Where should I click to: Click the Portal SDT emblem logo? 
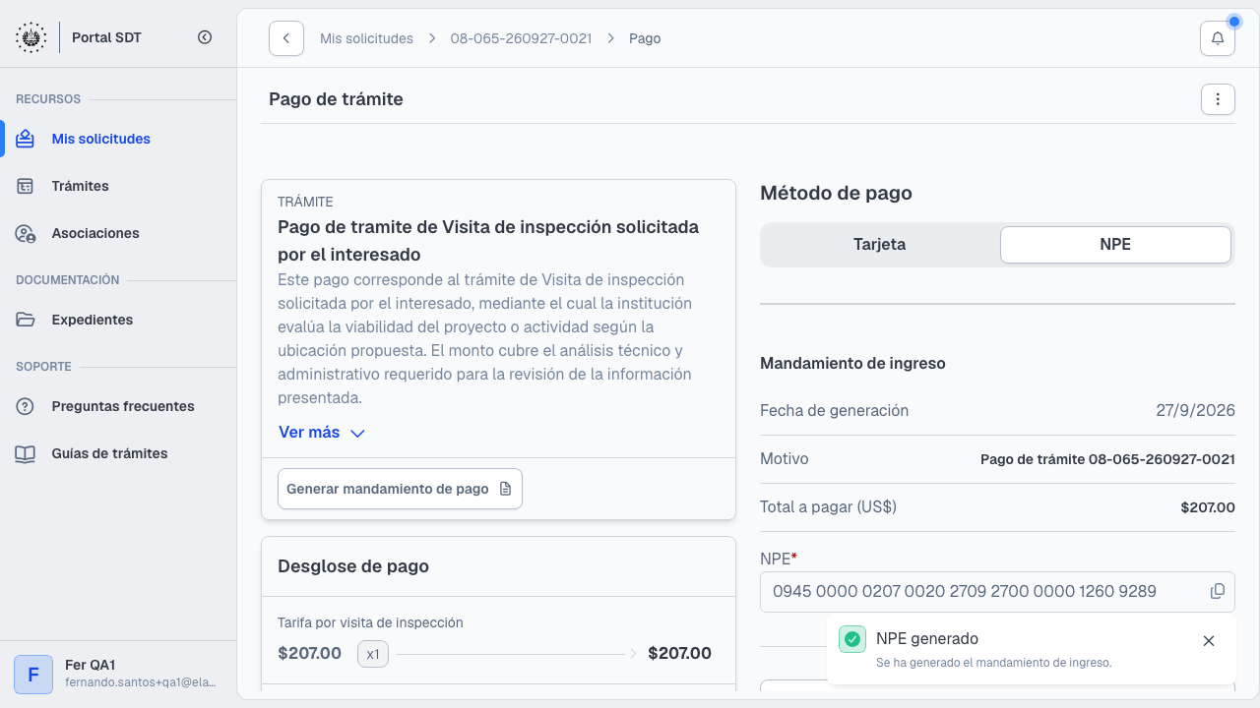coord(31,37)
